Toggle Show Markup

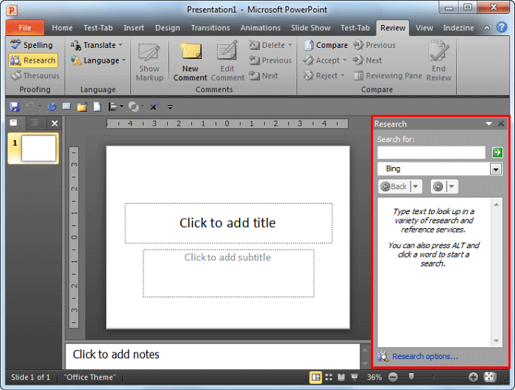tap(149, 61)
